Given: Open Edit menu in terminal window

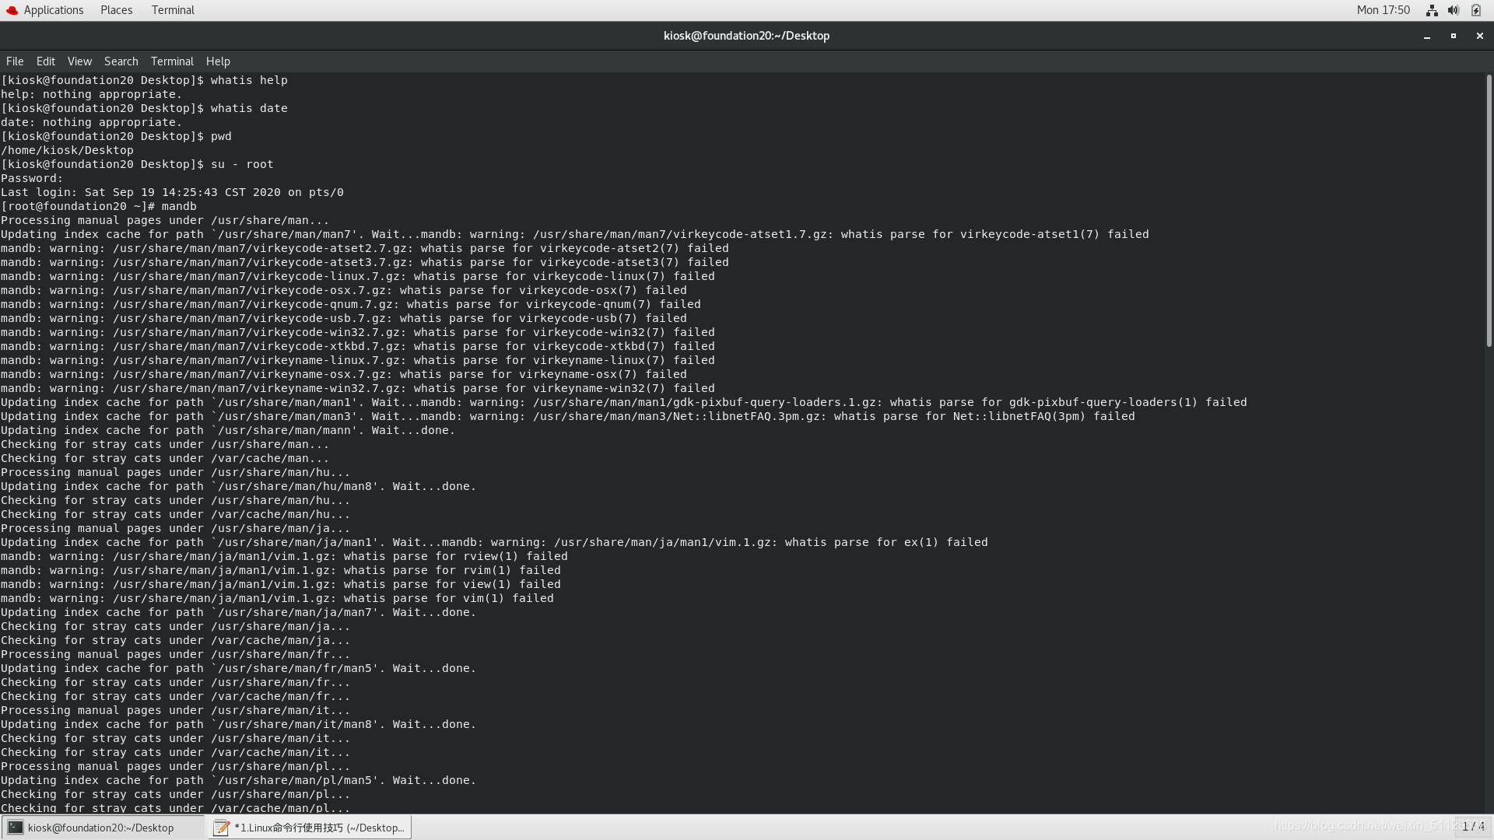Looking at the screenshot, I should point(45,61).
